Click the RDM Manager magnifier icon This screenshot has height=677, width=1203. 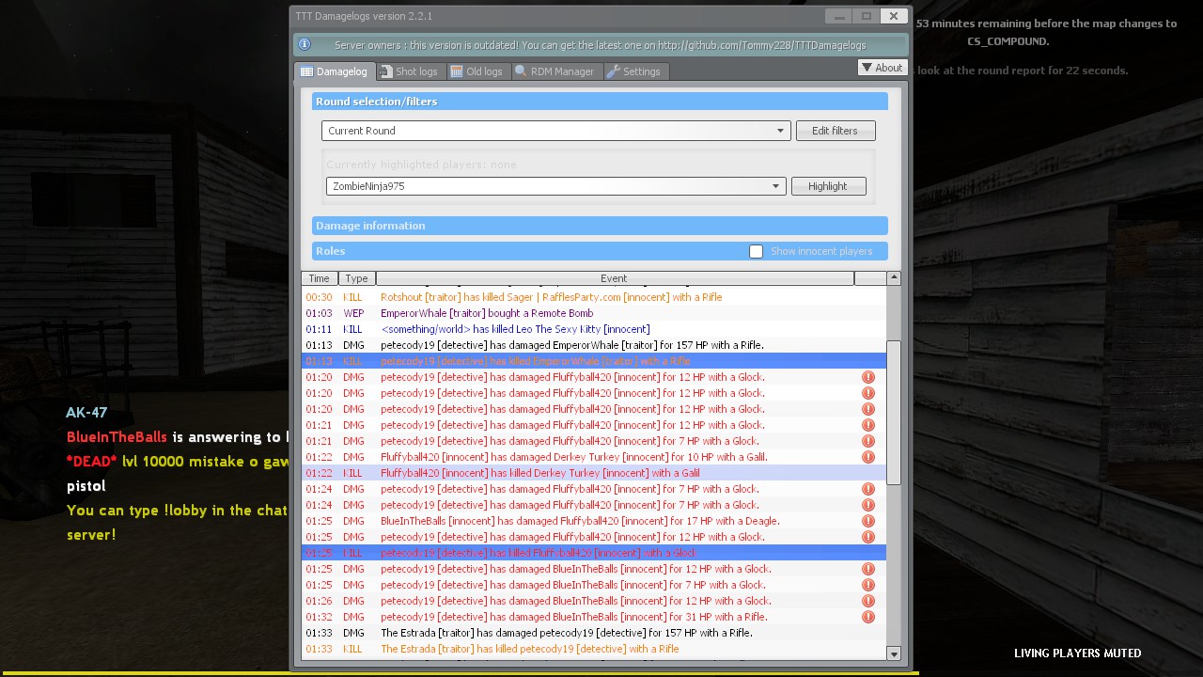[521, 71]
